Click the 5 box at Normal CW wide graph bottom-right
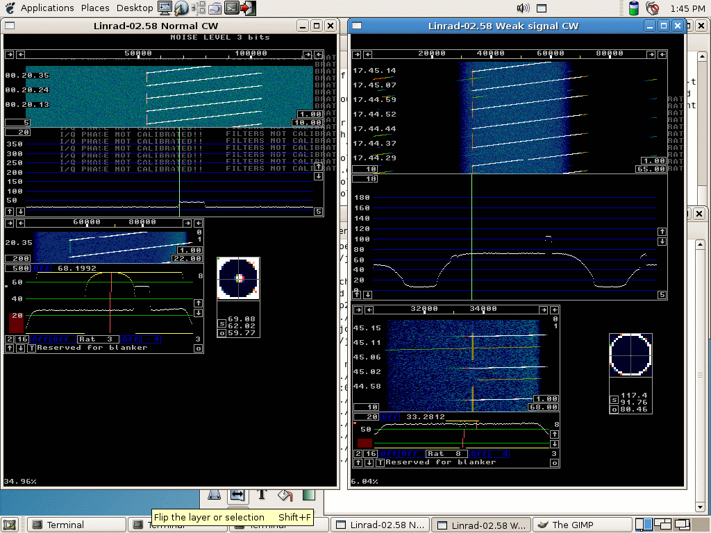The width and height of the screenshot is (711, 533). pos(318,211)
